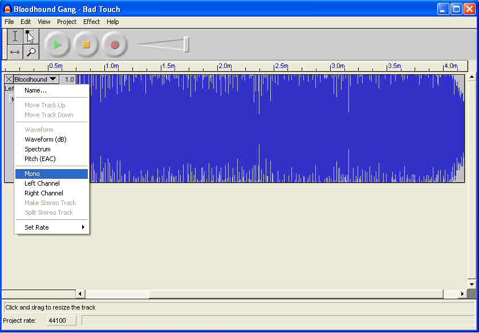Open the Project menu
The width and height of the screenshot is (479, 333).
tap(67, 22)
